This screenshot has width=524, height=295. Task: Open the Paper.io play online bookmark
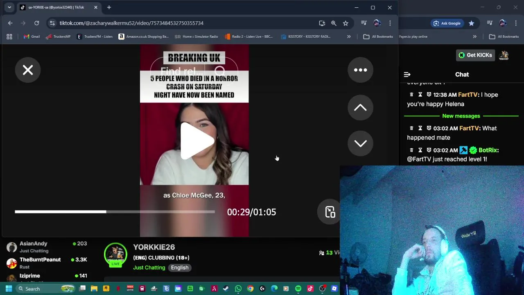tap(413, 36)
